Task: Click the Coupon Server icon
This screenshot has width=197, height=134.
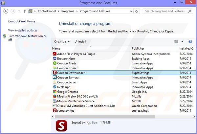Action: pos(55,82)
